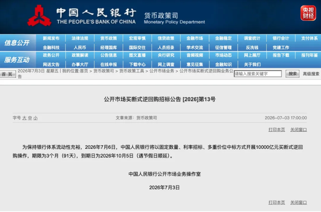This screenshot has height=212, width=321.
Task: Set font size to 中
Action: [30, 118]
